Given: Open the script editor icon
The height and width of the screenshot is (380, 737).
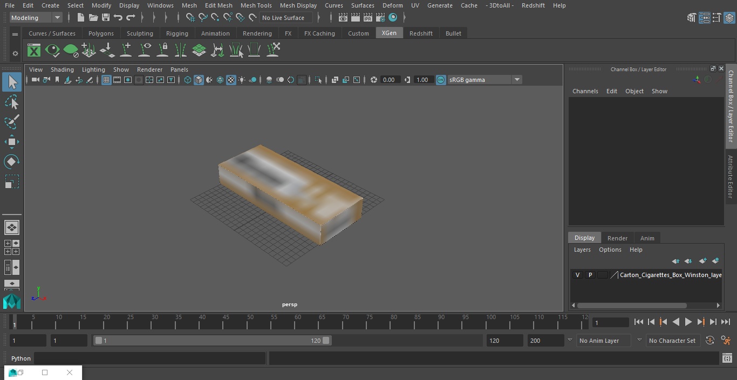Looking at the screenshot, I should (x=727, y=358).
